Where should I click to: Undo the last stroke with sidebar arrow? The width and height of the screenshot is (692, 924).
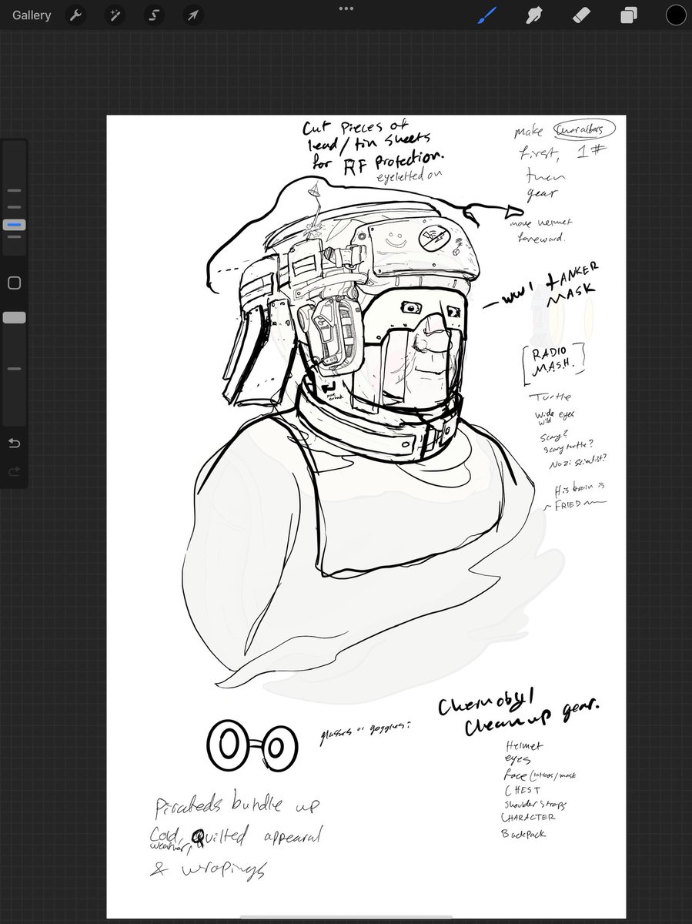[14, 444]
